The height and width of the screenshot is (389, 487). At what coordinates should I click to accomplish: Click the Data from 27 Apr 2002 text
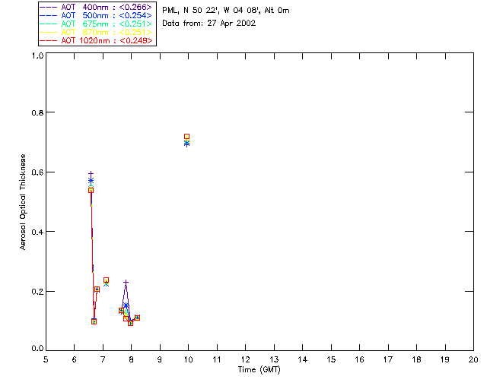click(x=209, y=24)
